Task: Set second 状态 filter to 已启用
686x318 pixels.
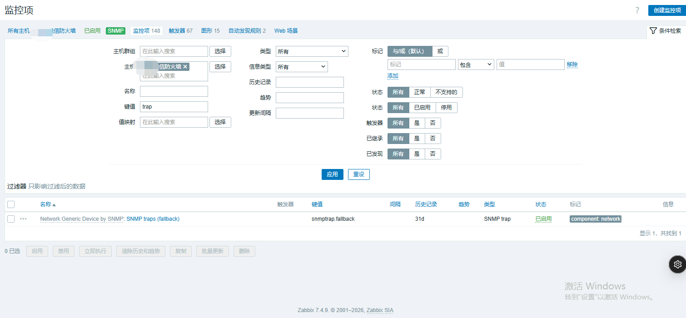Action: click(423, 108)
